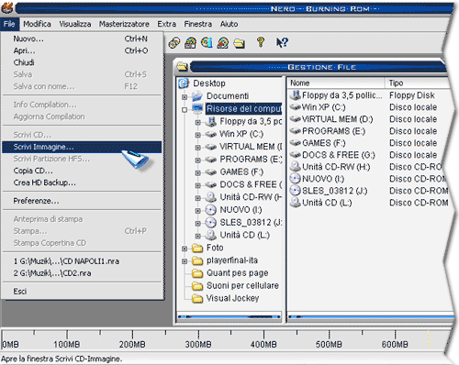Expand the Documenti tree node
459x365 pixels.
[x=185, y=97]
